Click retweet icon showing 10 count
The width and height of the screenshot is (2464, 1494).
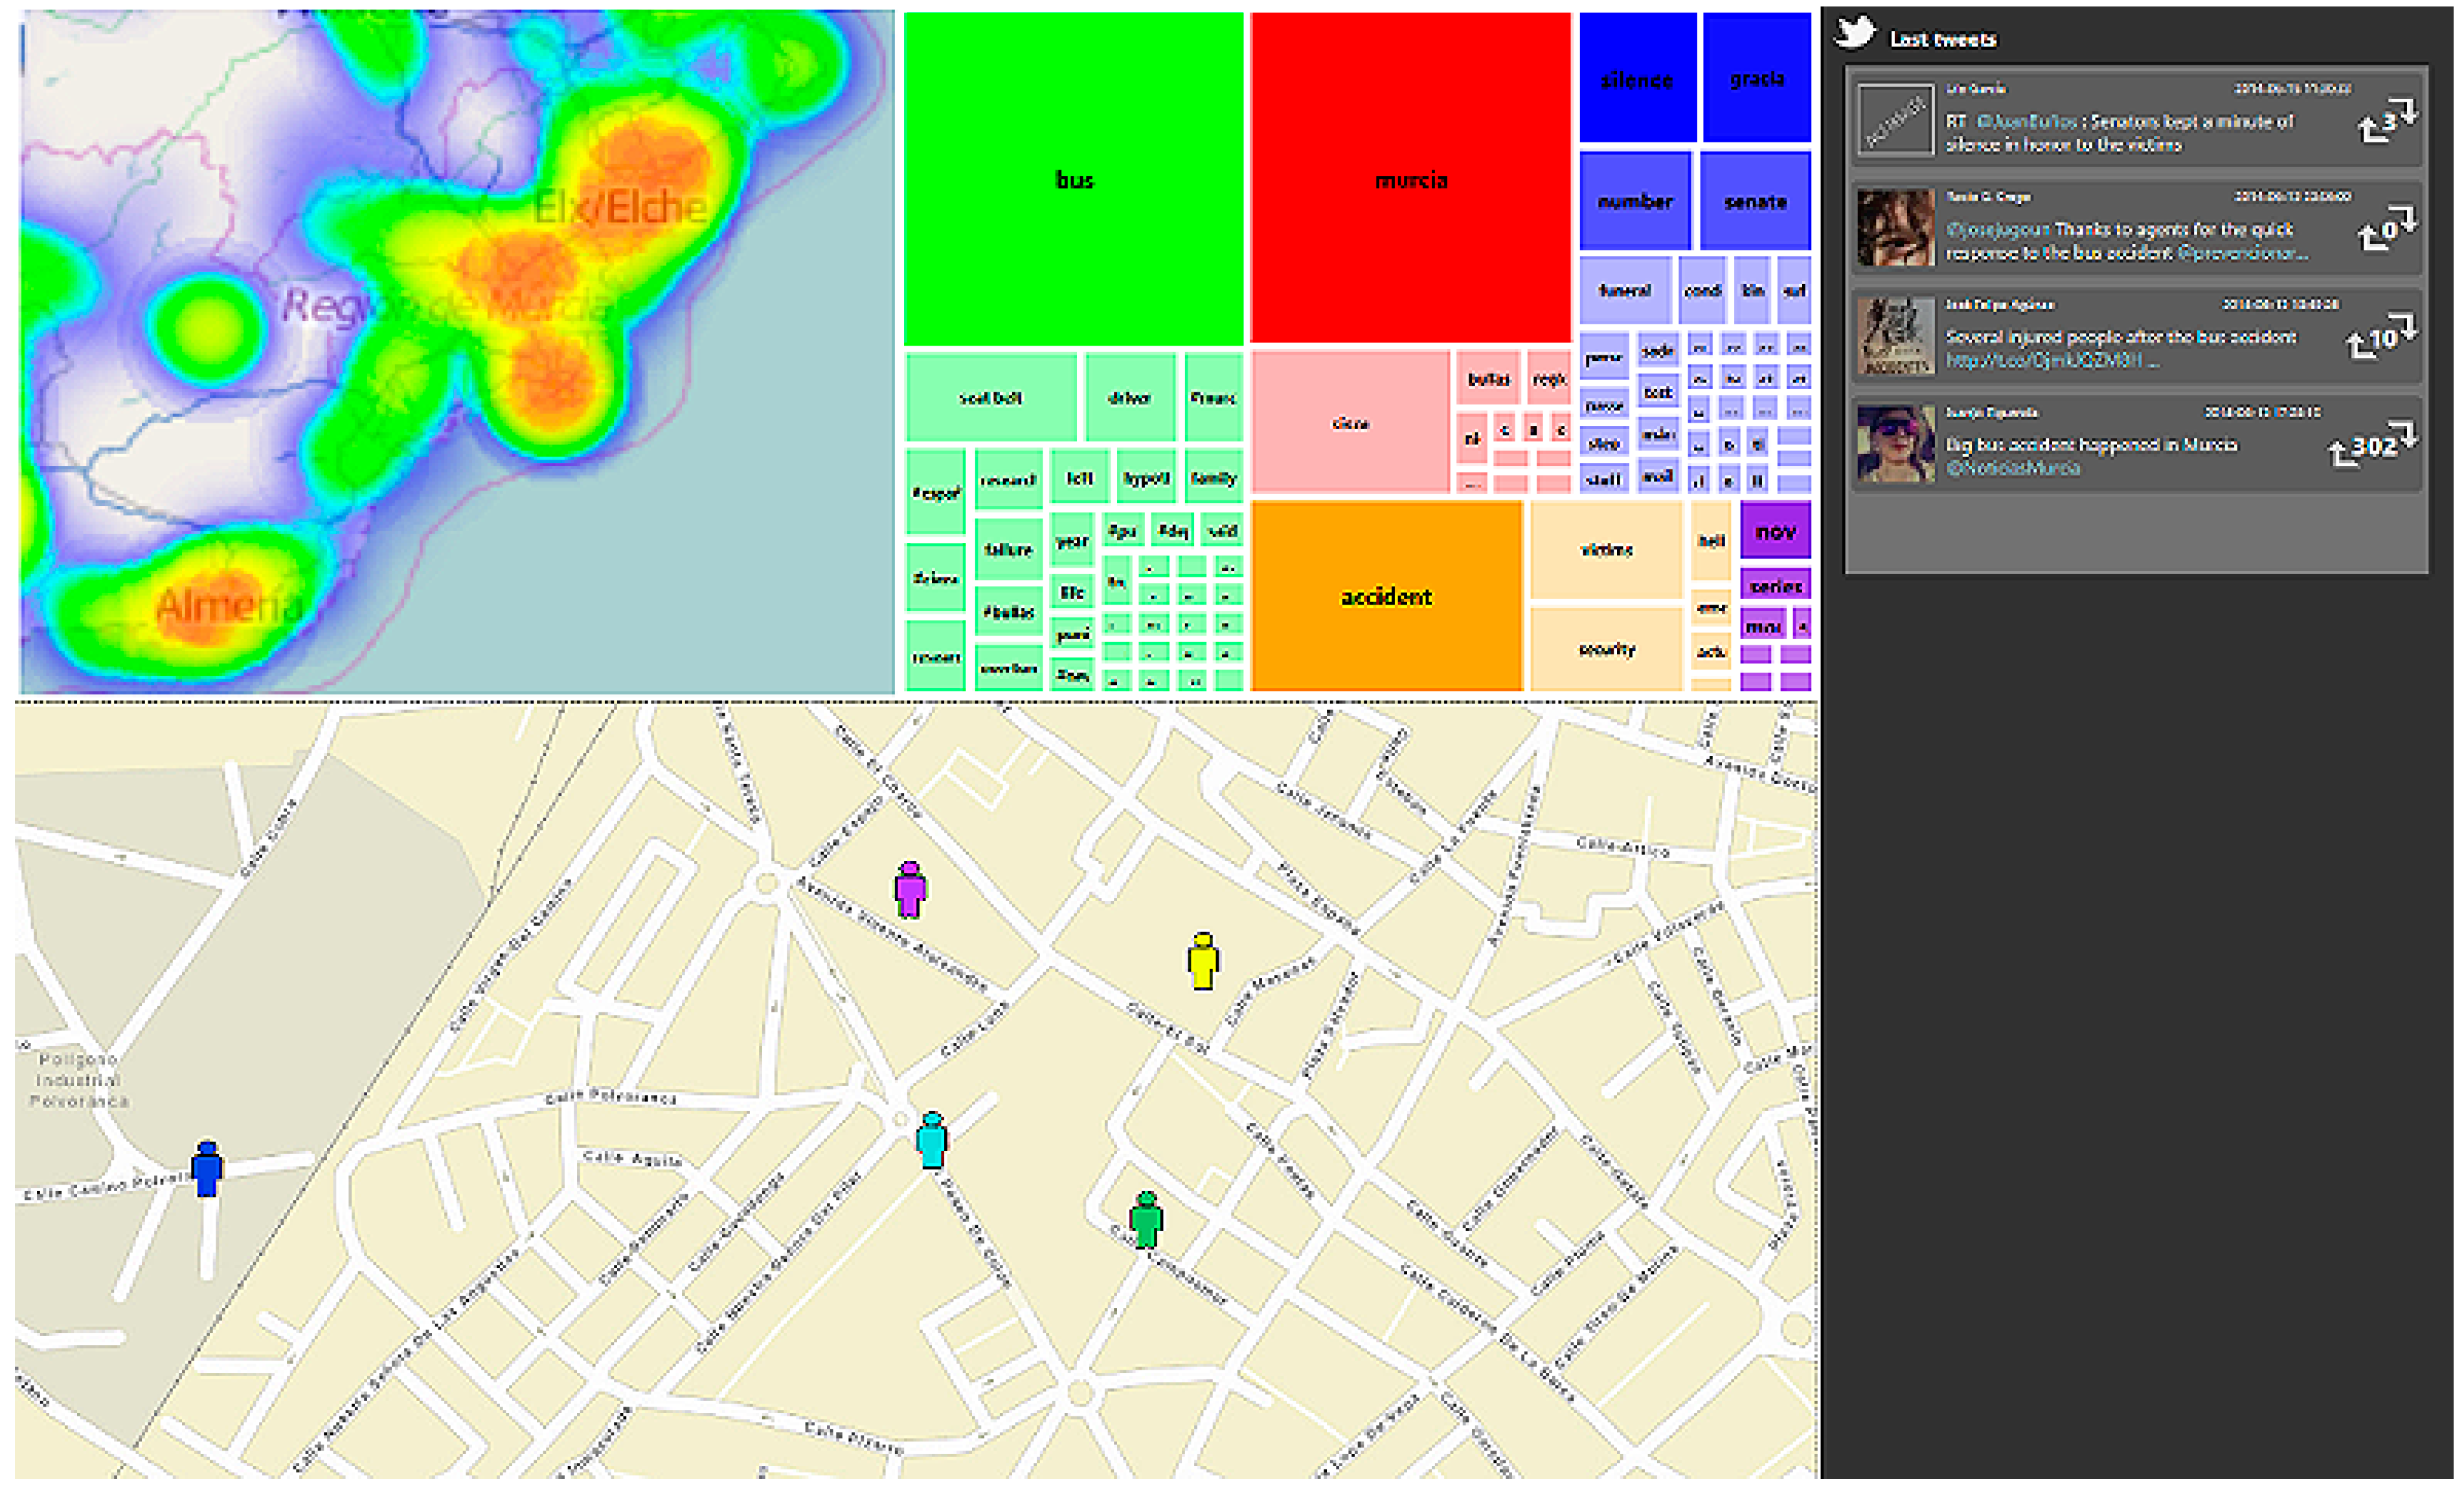[x=2381, y=339]
